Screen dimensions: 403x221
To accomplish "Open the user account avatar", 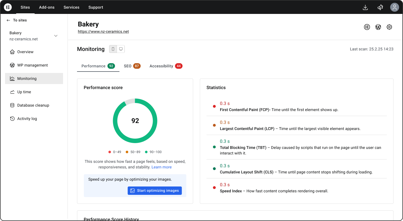I will 394,7.
